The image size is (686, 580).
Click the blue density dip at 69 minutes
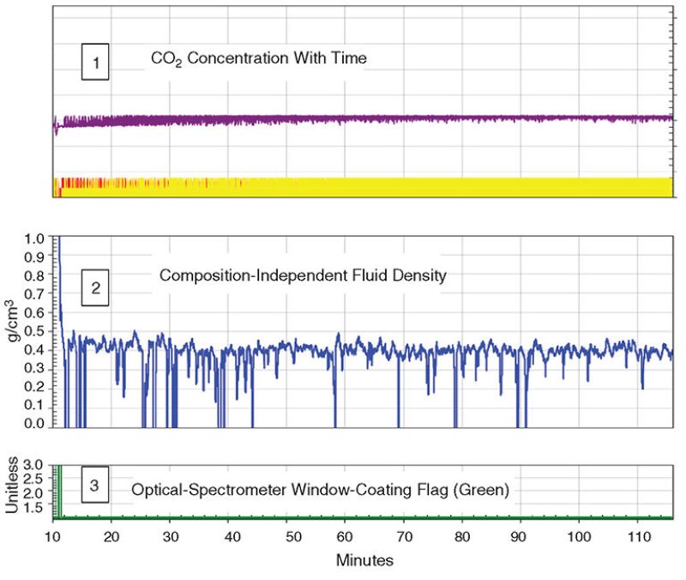coord(399,403)
